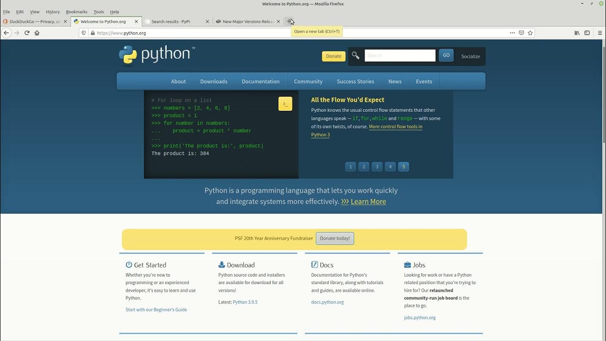Open the About navigation item

tap(178, 81)
